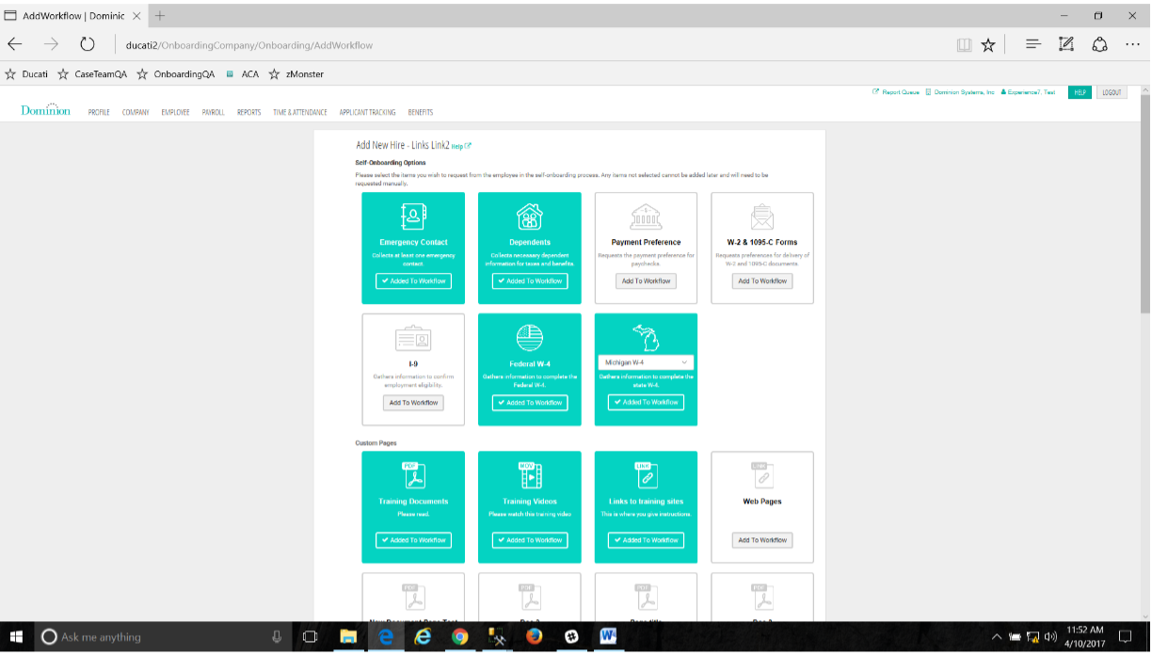Remove Michigan W-4 via Added To Workflow
Screen dimensions: 1152x655
click(x=647, y=402)
